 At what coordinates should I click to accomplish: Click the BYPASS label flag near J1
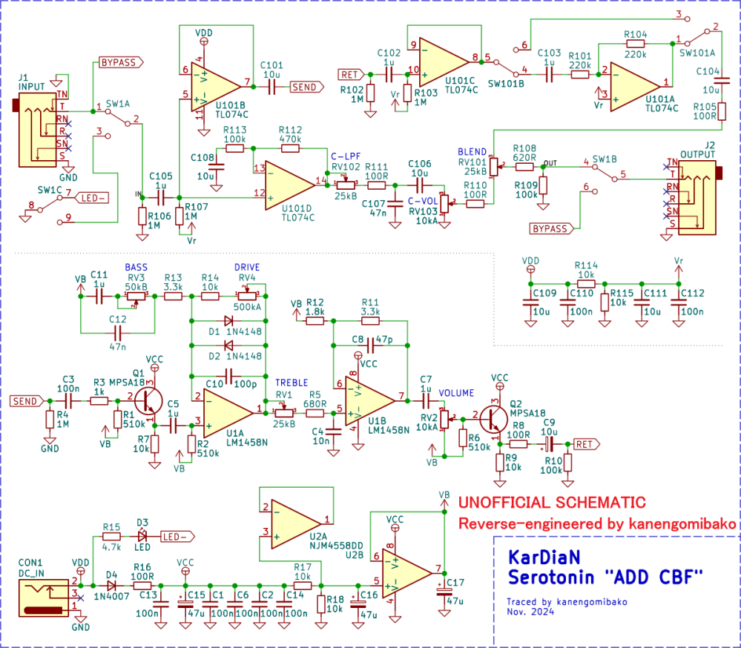coord(121,62)
